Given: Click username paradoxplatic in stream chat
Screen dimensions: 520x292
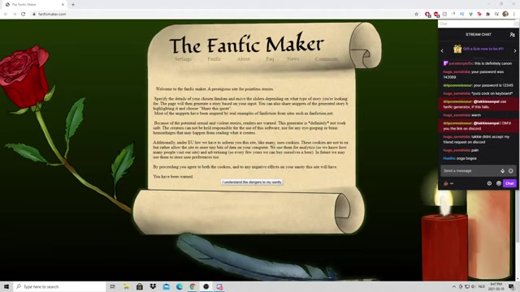Looking at the screenshot, I should click(461, 63).
